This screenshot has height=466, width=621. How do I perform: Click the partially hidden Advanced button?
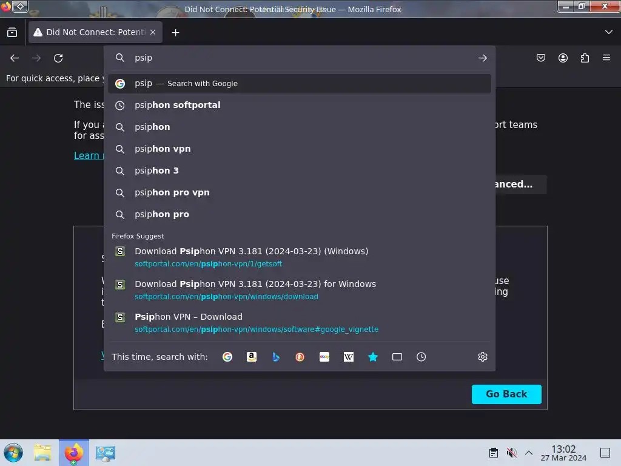coord(520,184)
